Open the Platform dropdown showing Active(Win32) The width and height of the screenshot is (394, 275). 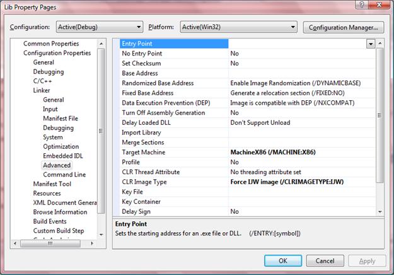point(238,27)
